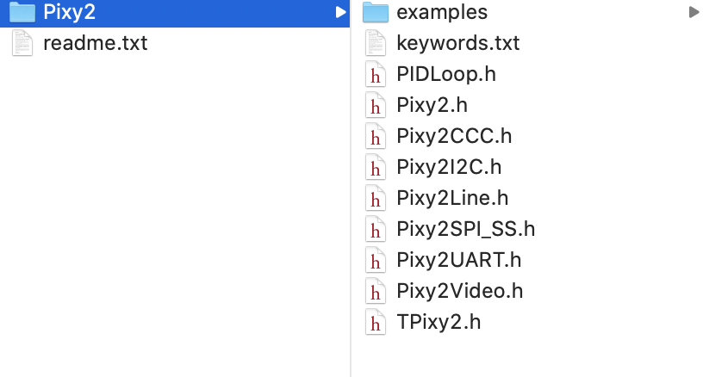This screenshot has width=703, height=377.
Task: Select the readme.txt file name
Action: pos(96,43)
